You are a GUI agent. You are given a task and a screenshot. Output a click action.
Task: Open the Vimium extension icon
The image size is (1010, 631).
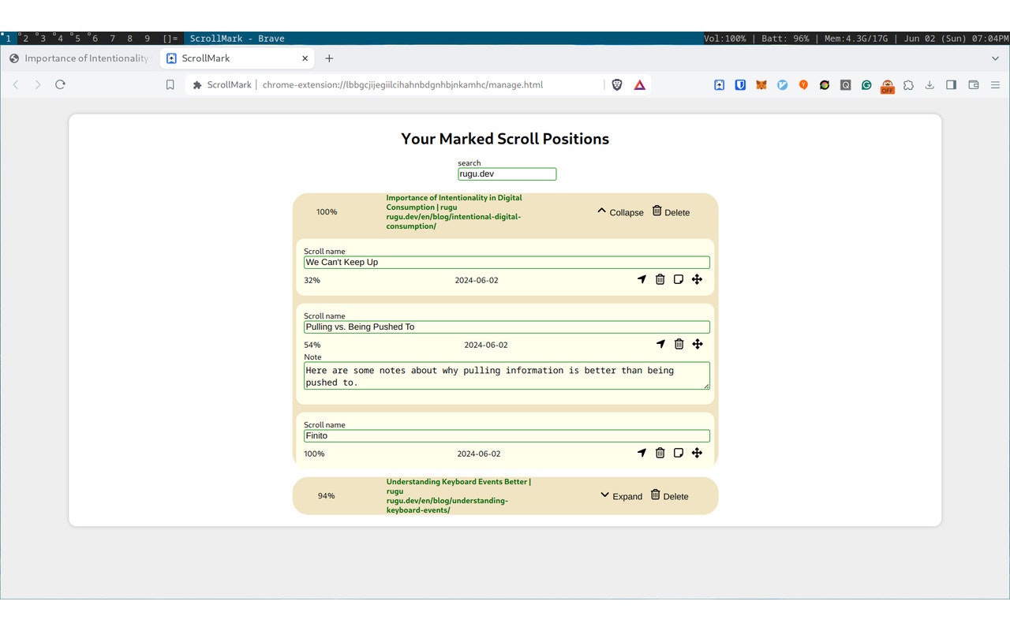[783, 84]
